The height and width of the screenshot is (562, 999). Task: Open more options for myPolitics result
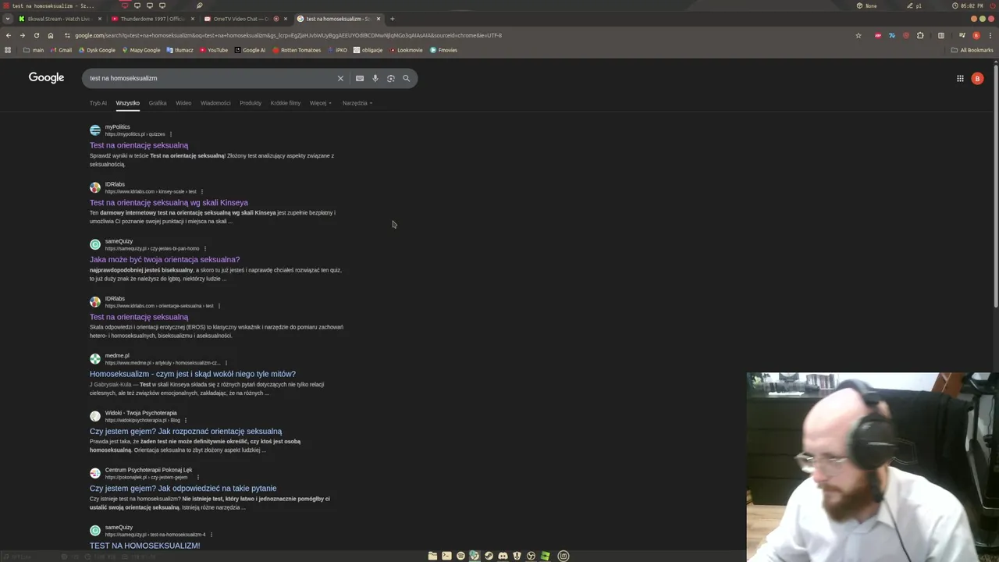(x=170, y=134)
